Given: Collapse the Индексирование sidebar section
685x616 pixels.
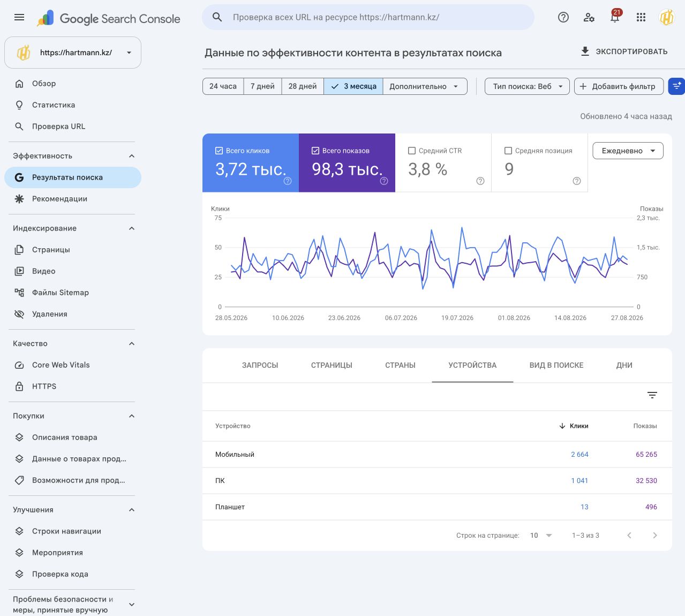Looking at the screenshot, I should point(132,228).
